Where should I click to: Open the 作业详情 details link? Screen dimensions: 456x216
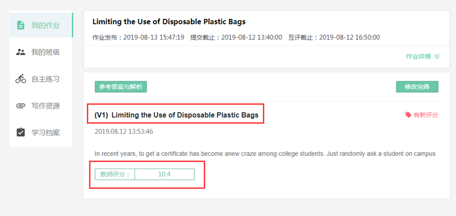[418, 56]
